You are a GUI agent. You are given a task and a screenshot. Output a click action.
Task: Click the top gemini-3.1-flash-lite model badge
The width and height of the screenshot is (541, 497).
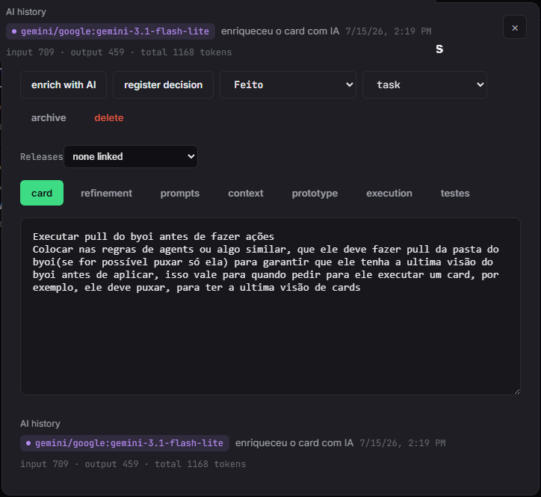tap(111, 31)
